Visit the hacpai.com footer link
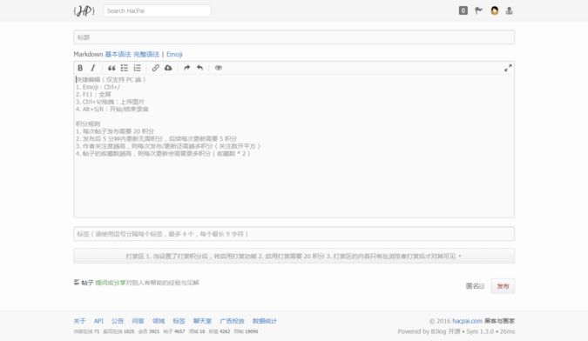 (x=467, y=321)
